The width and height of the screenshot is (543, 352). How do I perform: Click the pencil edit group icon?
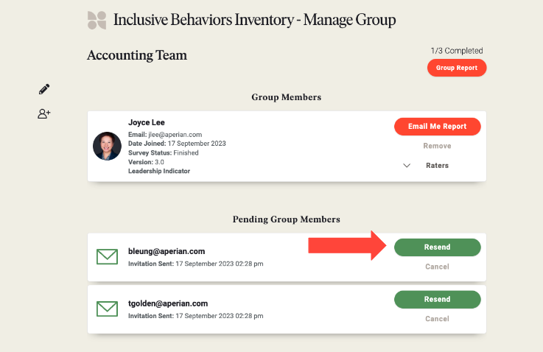coord(44,89)
